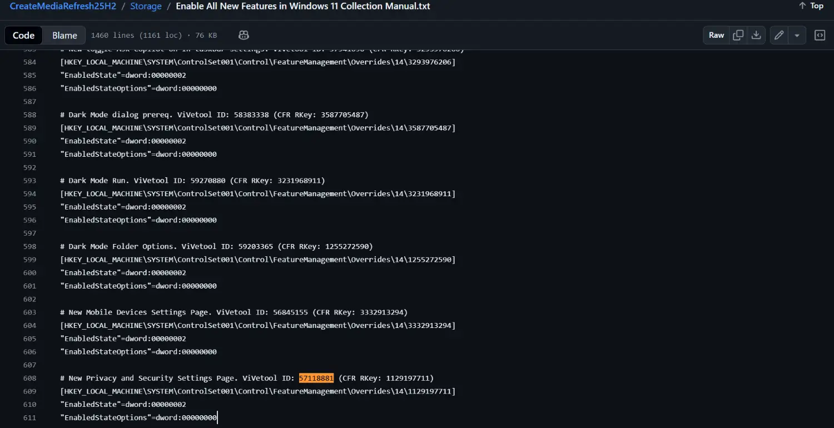Open the Copilot icon beside file size

pos(244,35)
